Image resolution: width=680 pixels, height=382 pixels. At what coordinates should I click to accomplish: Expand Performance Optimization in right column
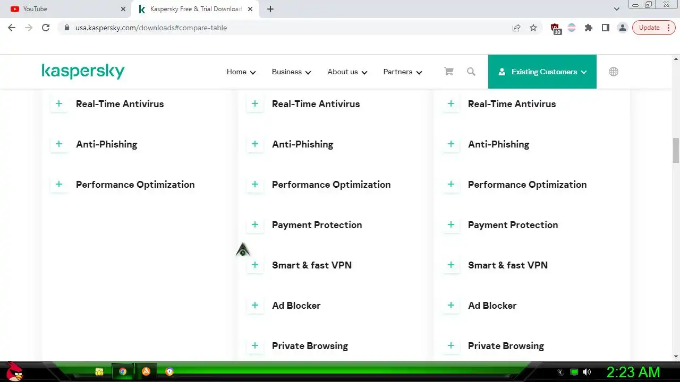click(x=451, y=184)
